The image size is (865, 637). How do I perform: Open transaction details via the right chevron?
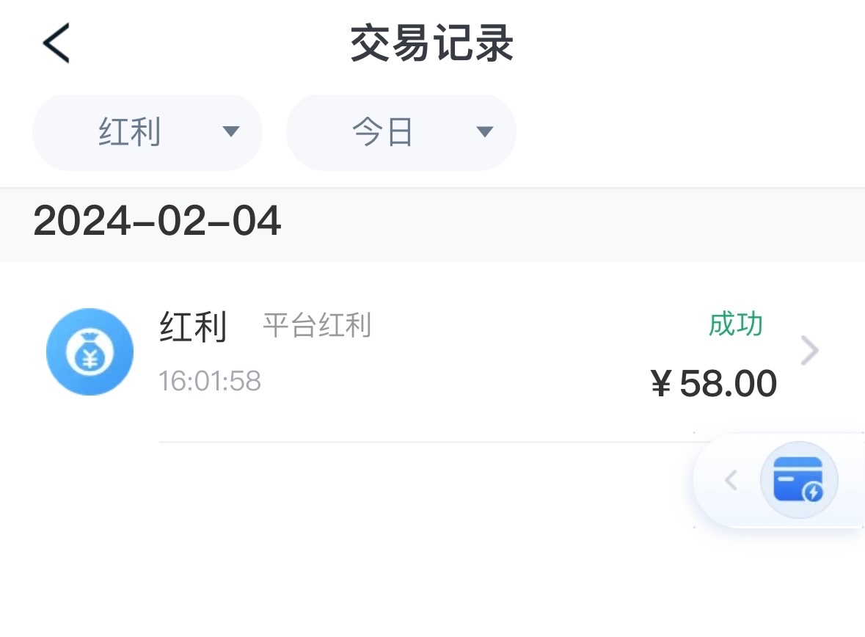tap(809, 352)
